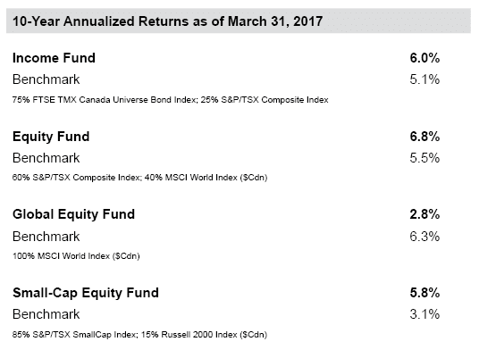Viewport: 479px width, 350px height.
Task: Click the Equity Fund 6.8% return
Action: [x=424, y=137]
